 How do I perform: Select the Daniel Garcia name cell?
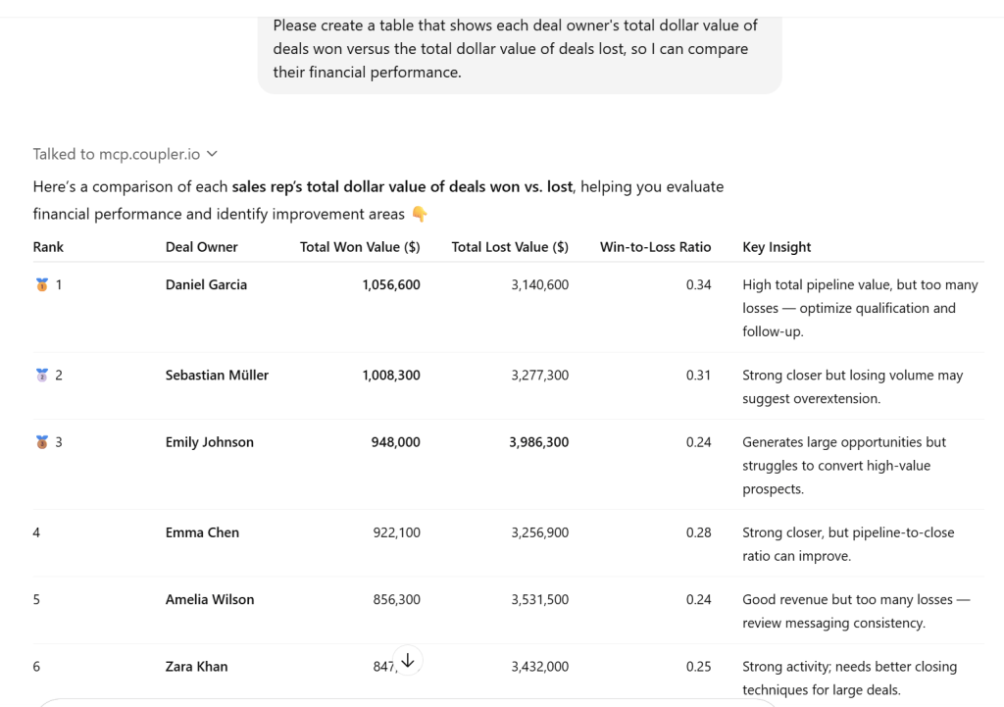206,285
